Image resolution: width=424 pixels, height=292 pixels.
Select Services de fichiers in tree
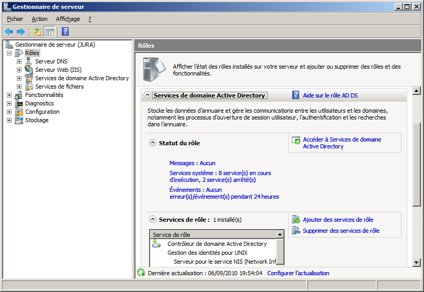[x=59, y=86]
